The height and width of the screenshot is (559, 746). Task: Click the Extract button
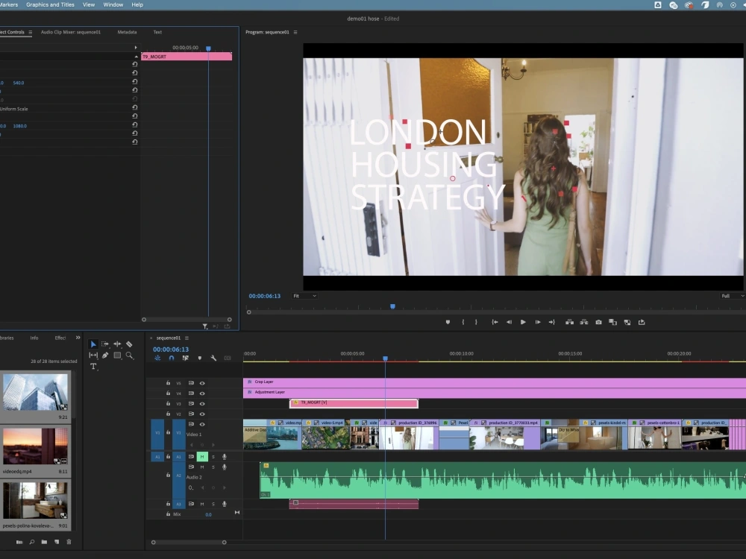[x=584, y=322]
